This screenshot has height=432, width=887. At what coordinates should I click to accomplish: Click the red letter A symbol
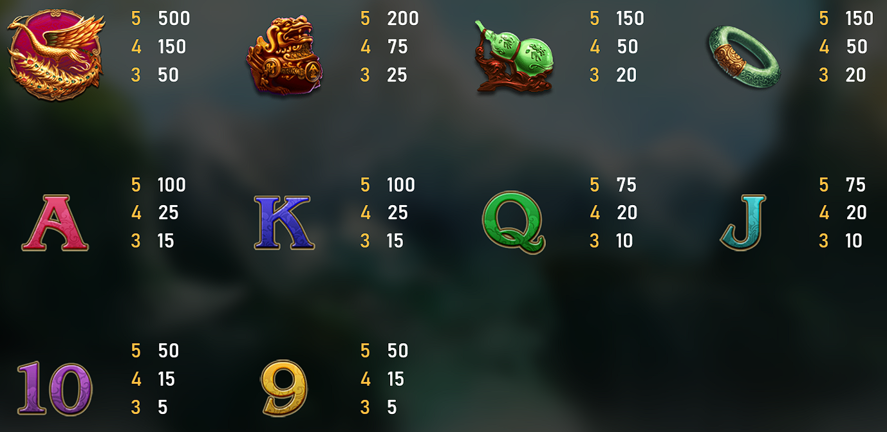[x=55, y=224]
